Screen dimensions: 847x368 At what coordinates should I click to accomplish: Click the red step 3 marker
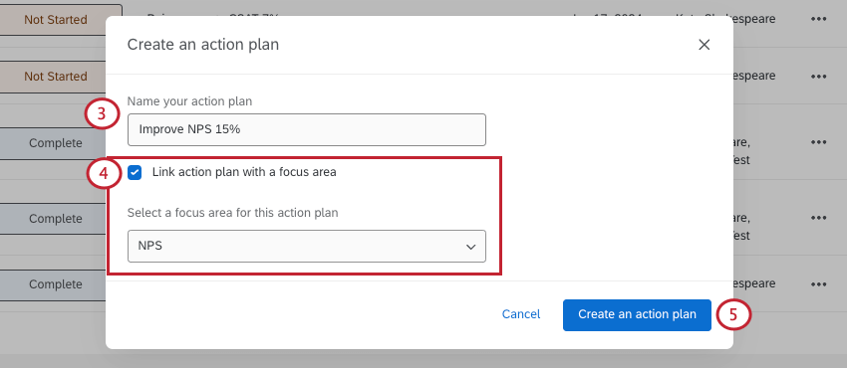click(x=103, y=113)
